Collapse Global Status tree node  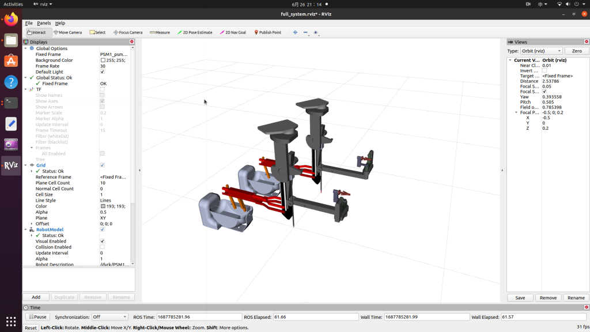[25, 78]
